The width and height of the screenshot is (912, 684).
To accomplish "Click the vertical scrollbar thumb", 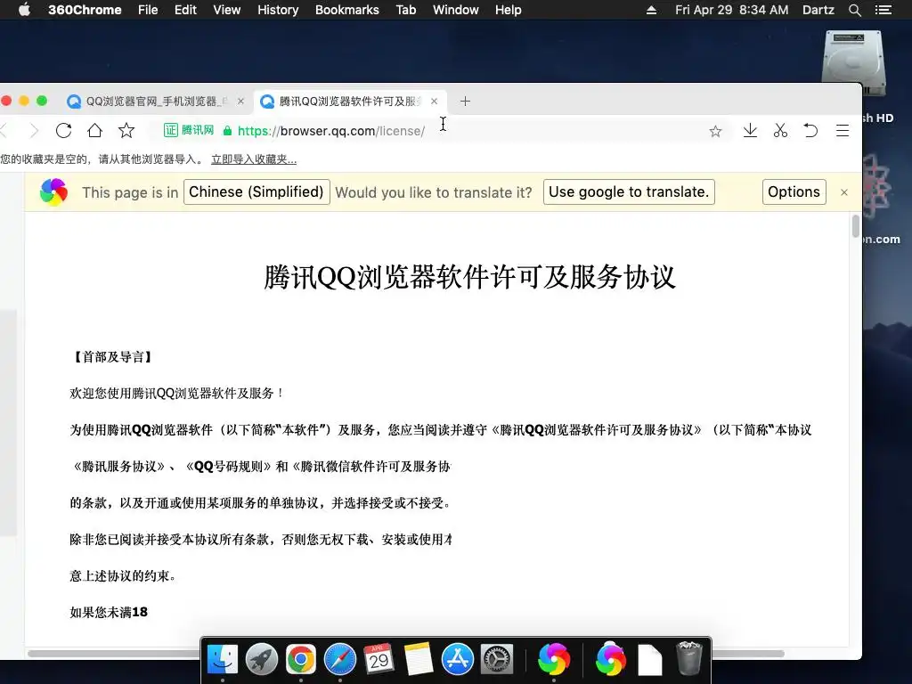I will point(856,226).
